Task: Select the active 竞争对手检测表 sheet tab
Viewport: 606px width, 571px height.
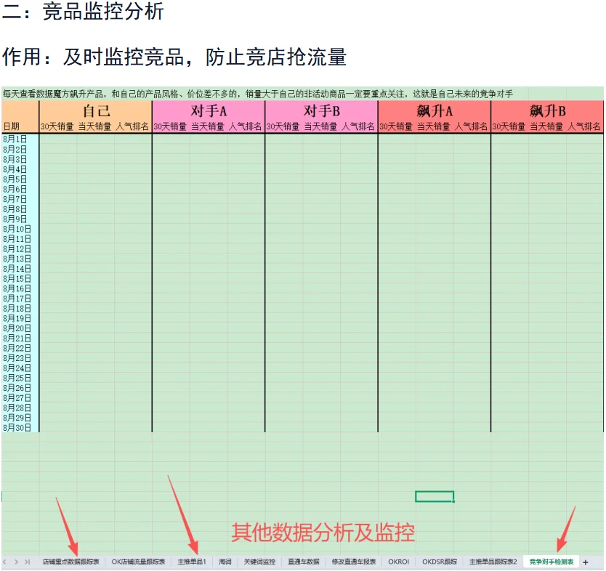Action: pos(551,562)
